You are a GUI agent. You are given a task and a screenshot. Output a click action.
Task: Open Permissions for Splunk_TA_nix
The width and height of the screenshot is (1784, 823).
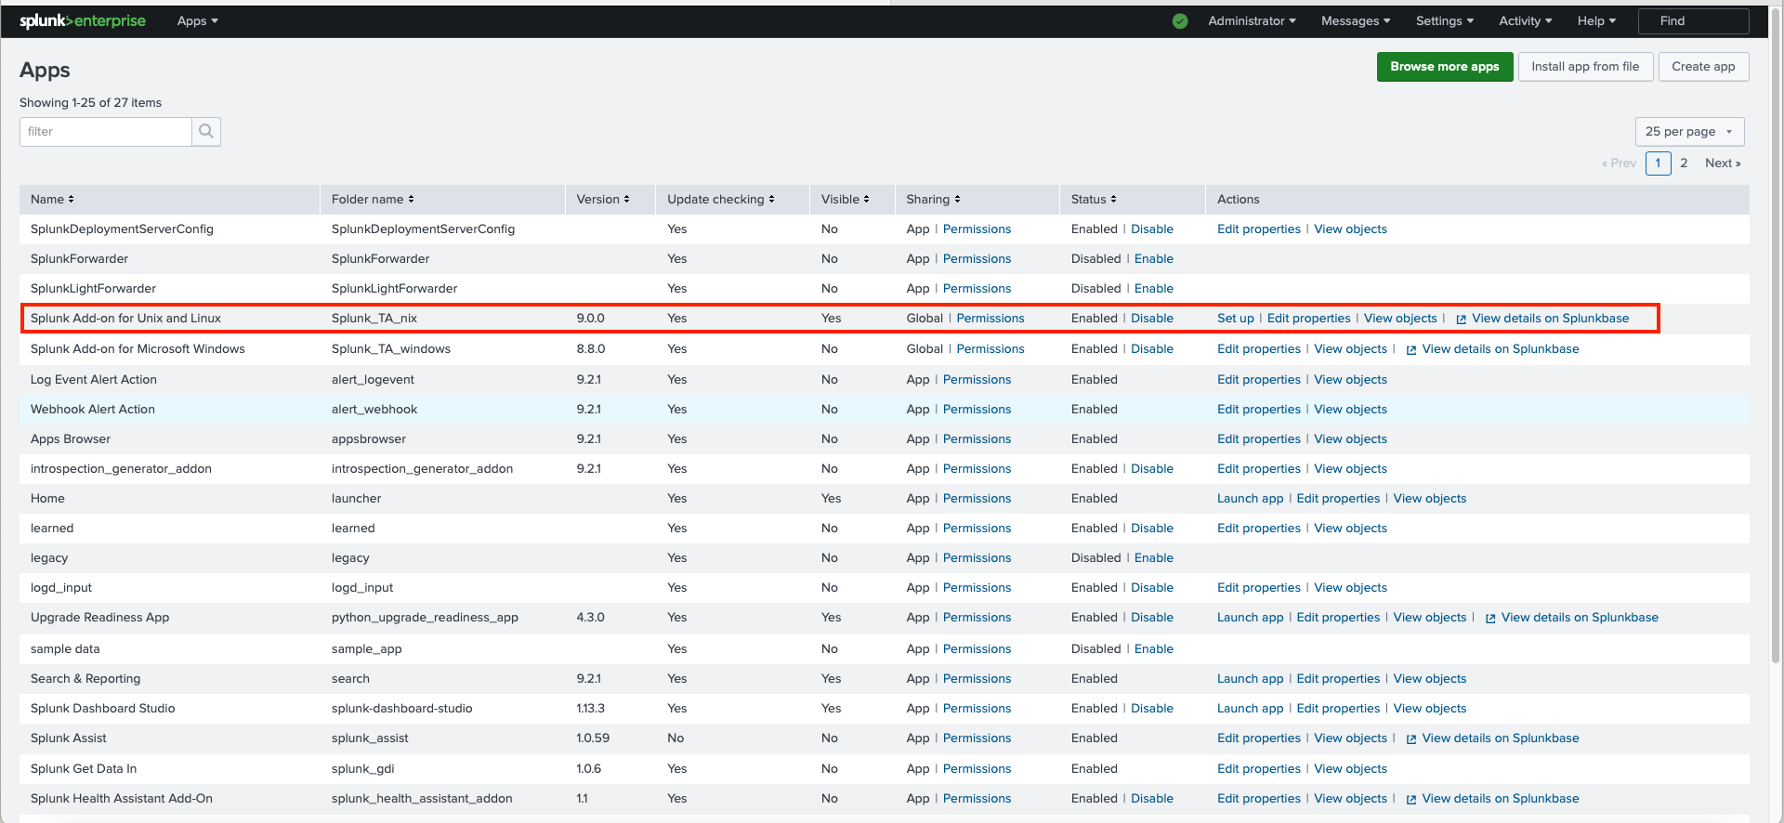990,318
